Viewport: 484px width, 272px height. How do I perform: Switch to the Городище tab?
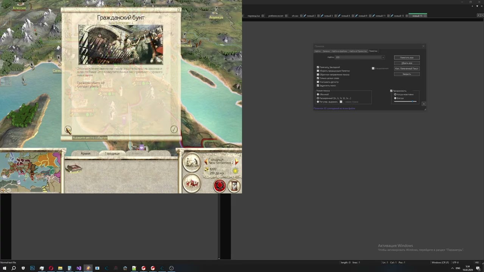[x=112, y=153]
